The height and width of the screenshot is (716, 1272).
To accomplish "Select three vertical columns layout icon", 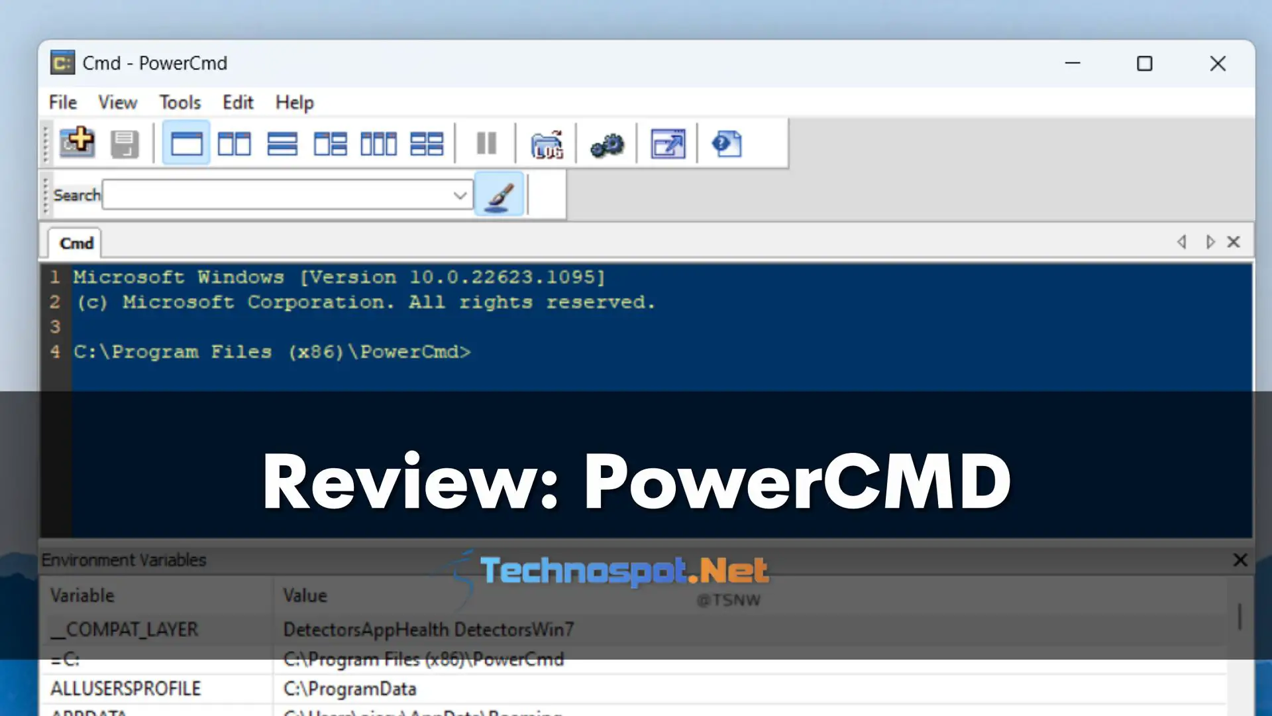I will pyautogui.click(x=378, y=144).
